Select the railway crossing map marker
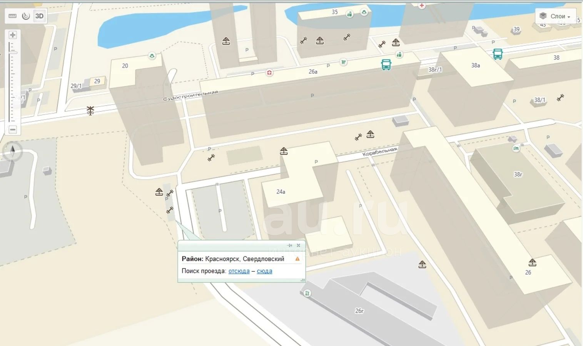 (x=90, y=111)
